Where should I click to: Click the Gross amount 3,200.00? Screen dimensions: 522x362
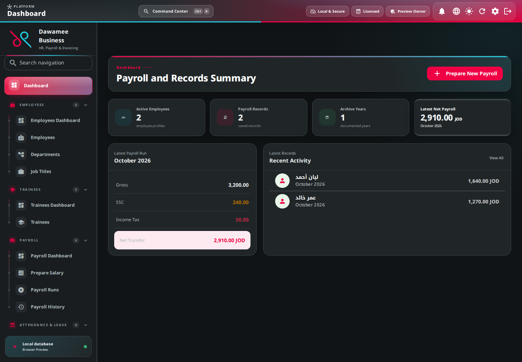(x=239, y=185)
